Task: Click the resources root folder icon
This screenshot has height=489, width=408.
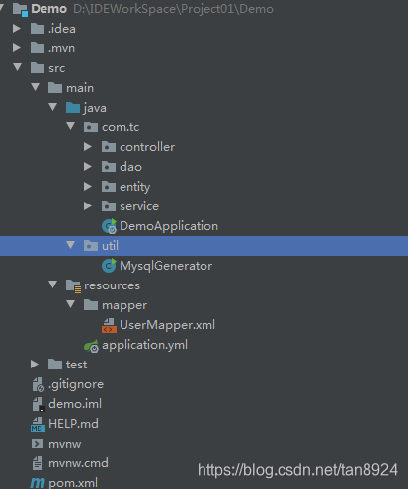Action: (73, 285)
